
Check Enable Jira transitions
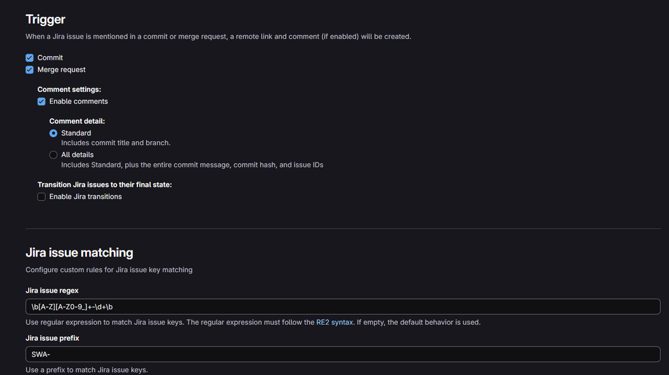[x=42, y=197]
